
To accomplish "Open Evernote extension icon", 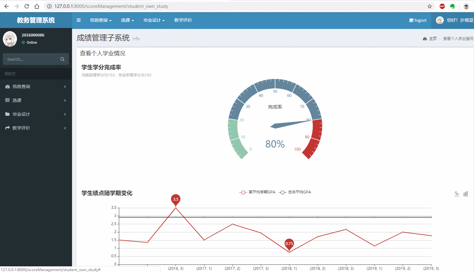I will coord(452,6).
